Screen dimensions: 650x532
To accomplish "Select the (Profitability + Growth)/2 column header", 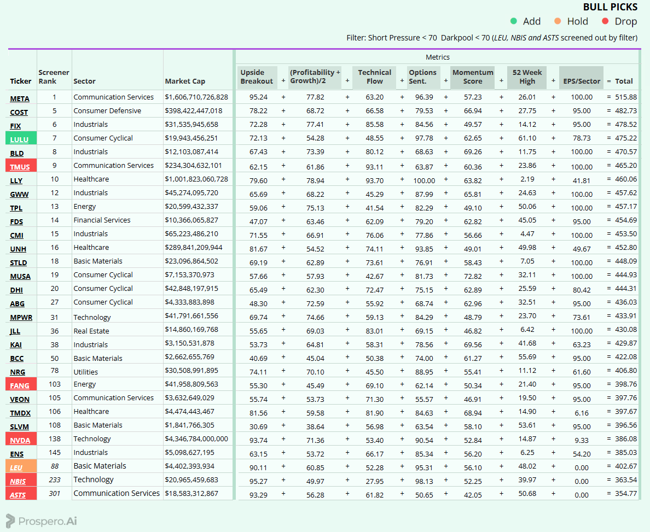I will (x=315, y=77).
